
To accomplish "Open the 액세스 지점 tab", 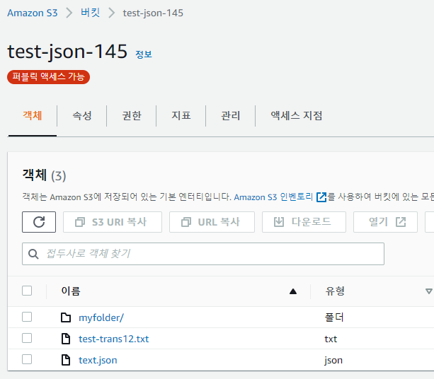I will pyautogui.click(x=297, y=115).
